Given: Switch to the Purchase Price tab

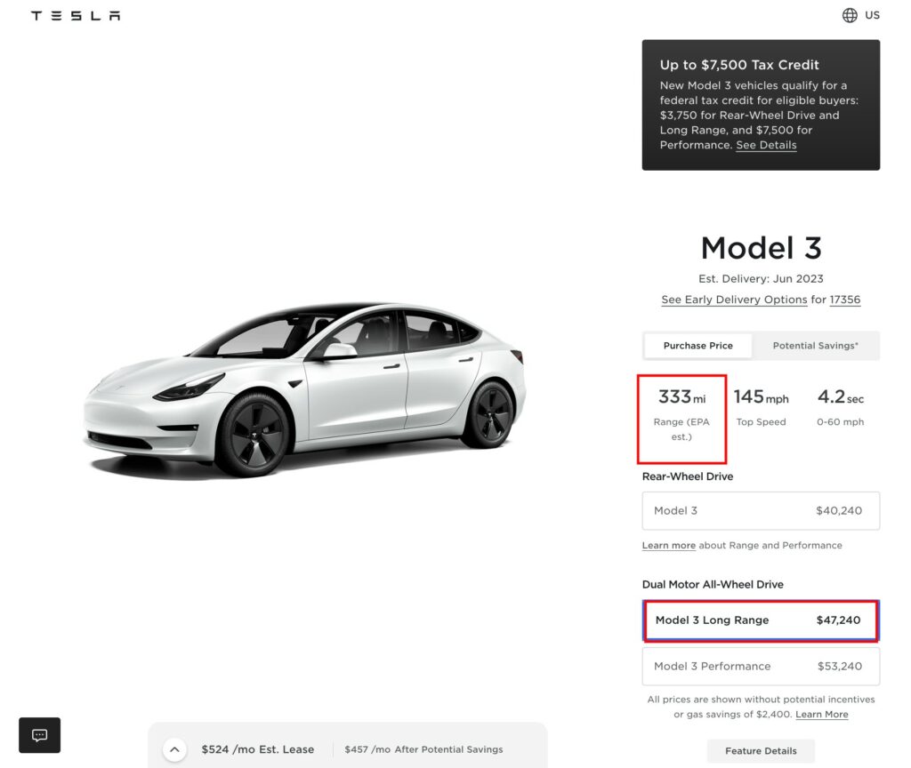Looking at the screenshot, I should click(698, 346).
